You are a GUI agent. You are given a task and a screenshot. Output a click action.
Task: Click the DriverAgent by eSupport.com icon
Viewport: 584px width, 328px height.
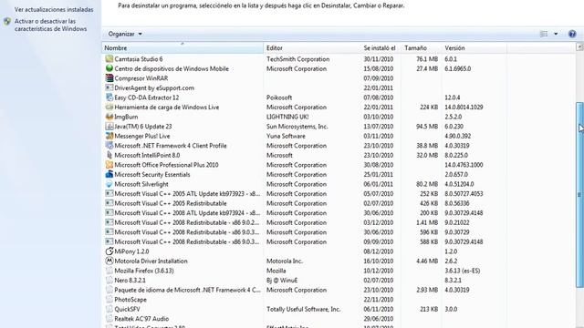(x=109, y=87)
